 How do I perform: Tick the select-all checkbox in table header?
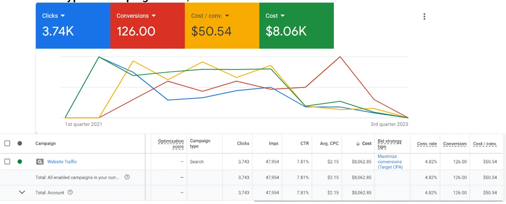7,143
